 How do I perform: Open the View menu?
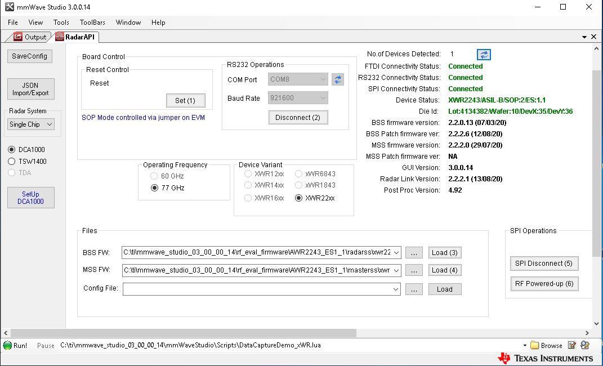[x=35, y=23]
